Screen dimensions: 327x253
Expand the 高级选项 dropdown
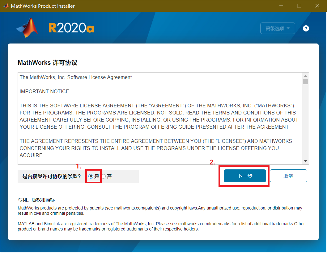coord(278,28)
